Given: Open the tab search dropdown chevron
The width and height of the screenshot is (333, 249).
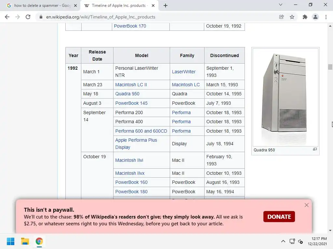Looking at the screenshot, I should coord(281,5).
